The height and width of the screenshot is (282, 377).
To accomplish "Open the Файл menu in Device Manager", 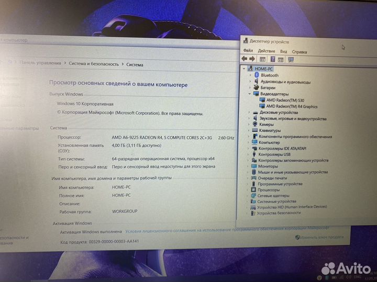I will [x=248, y=50].
